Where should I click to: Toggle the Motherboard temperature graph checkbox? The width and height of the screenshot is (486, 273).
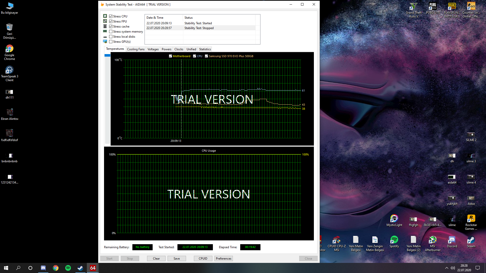tap(170, 56)
